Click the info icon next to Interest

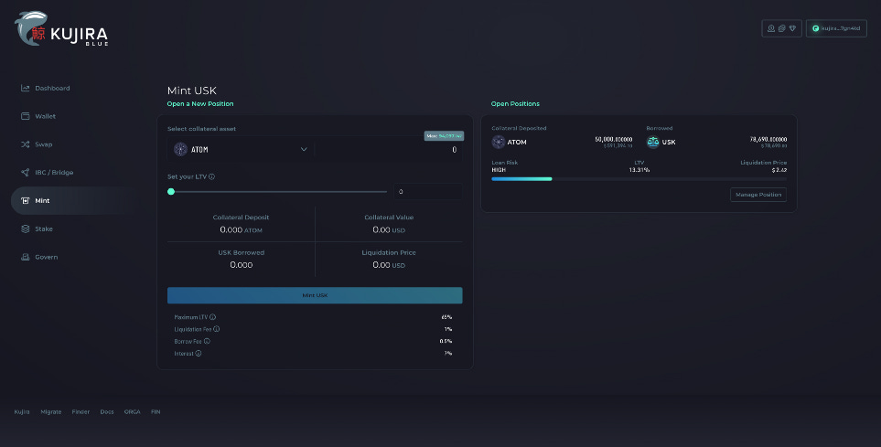(199, 353)
